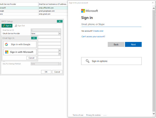Click the Sign-in options key icon
This screenshot has height=118, width=156.
[87, 61]
